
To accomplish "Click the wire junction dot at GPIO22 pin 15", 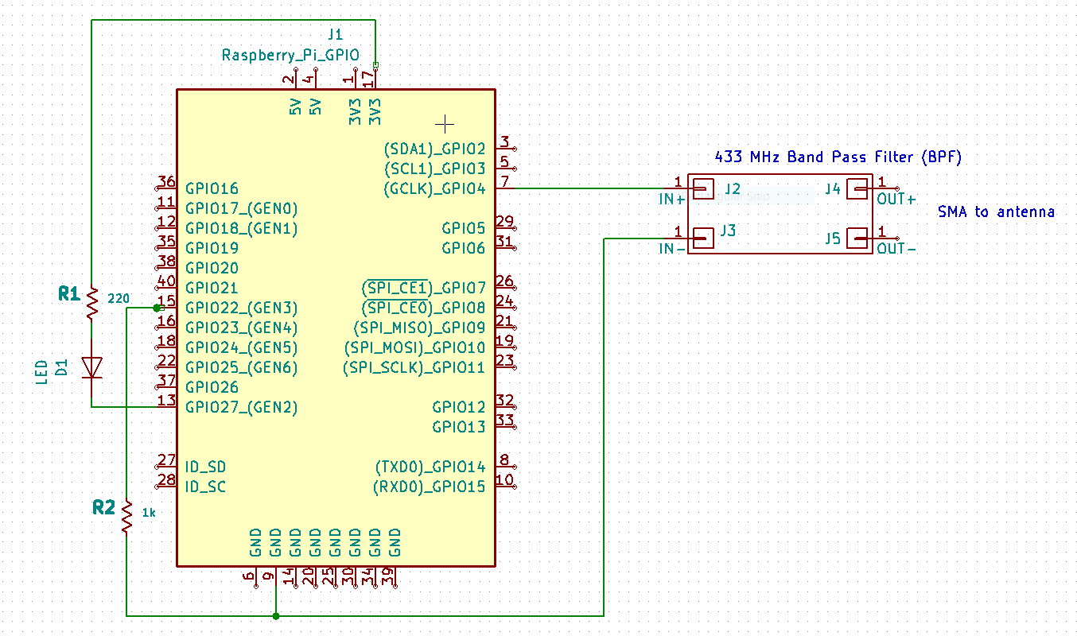I will pos(157,308).
